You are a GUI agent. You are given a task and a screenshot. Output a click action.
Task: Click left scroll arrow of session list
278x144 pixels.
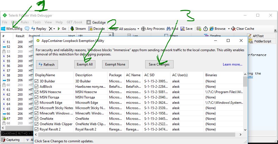tap(3, 127)
